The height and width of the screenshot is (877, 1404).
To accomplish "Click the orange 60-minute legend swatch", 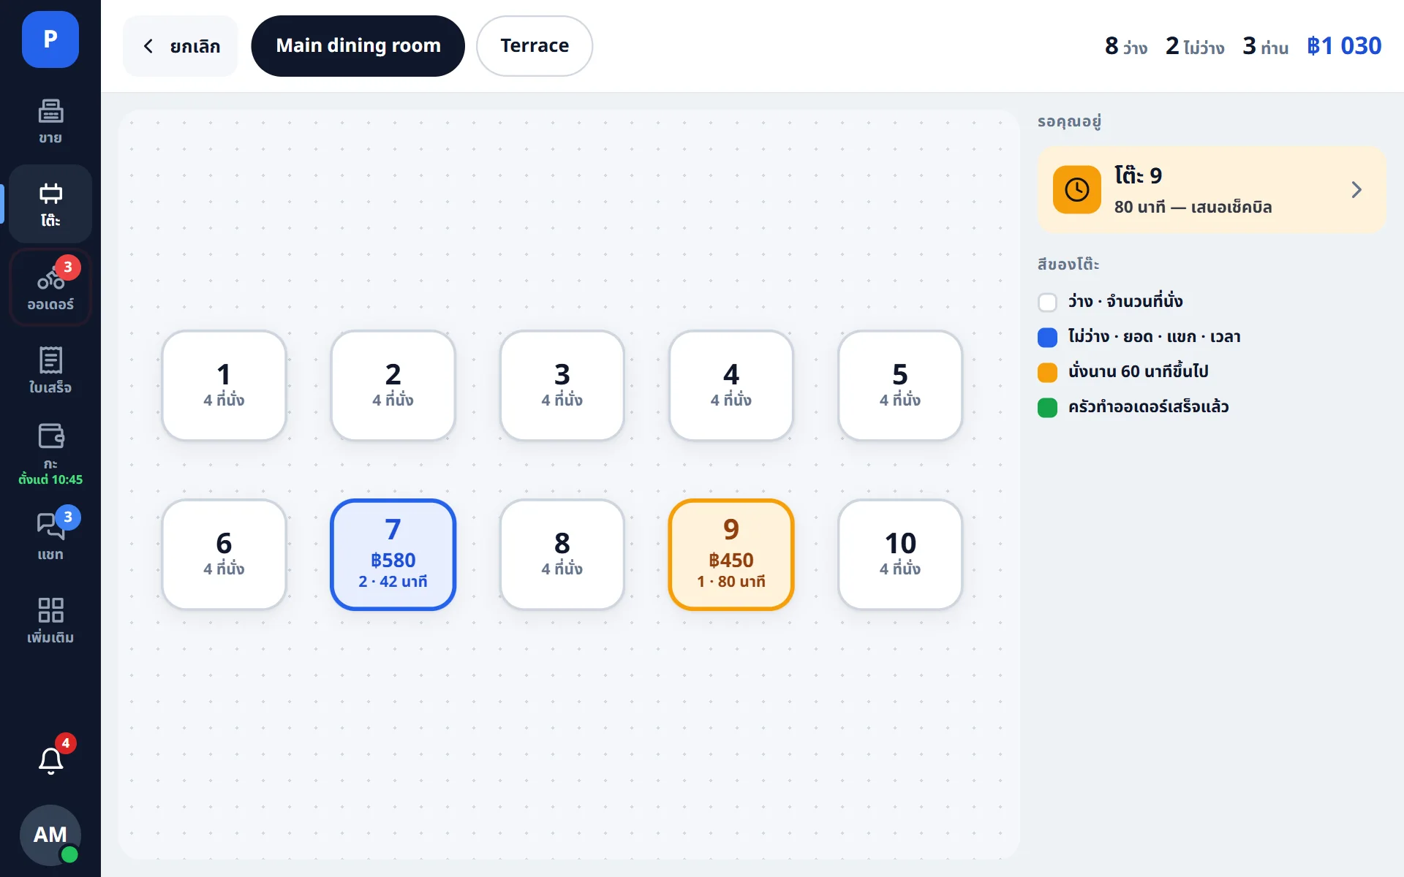I will pos(1047,372).
